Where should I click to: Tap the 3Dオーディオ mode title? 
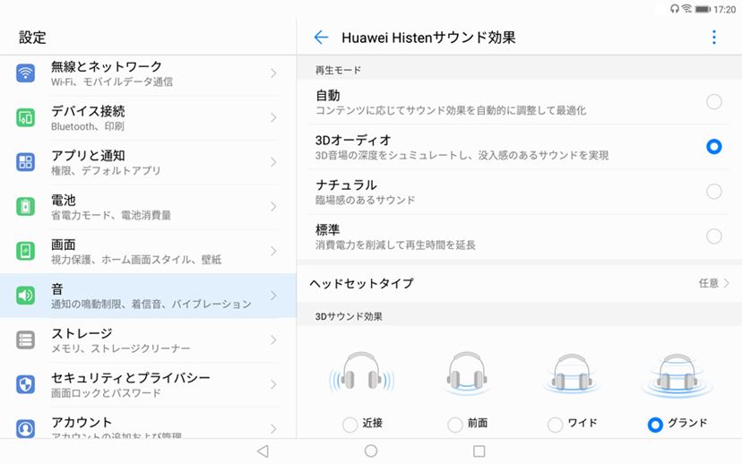pos(353,141)
